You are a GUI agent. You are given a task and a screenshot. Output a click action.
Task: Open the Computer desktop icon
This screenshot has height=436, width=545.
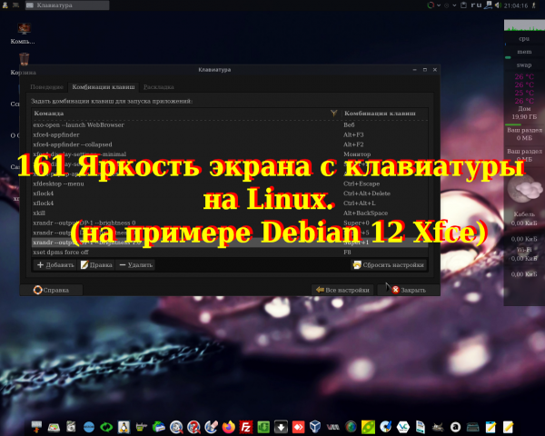[x=24, y=29]
